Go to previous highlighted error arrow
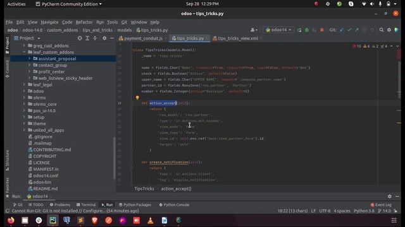The width and height of the screenshot is (405, 227). point(391,46)
